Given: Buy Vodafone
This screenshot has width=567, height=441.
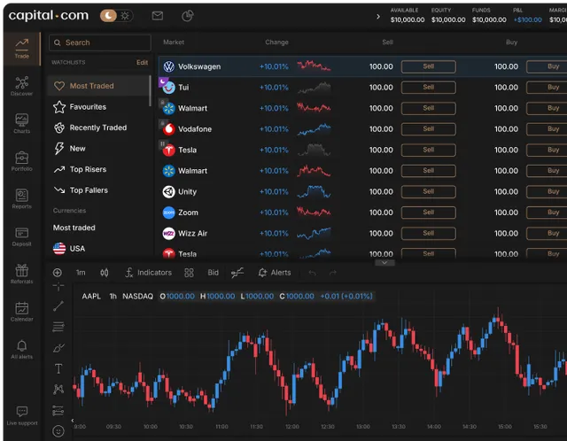Looking at the screenshot, I should (x=547, y=129).
